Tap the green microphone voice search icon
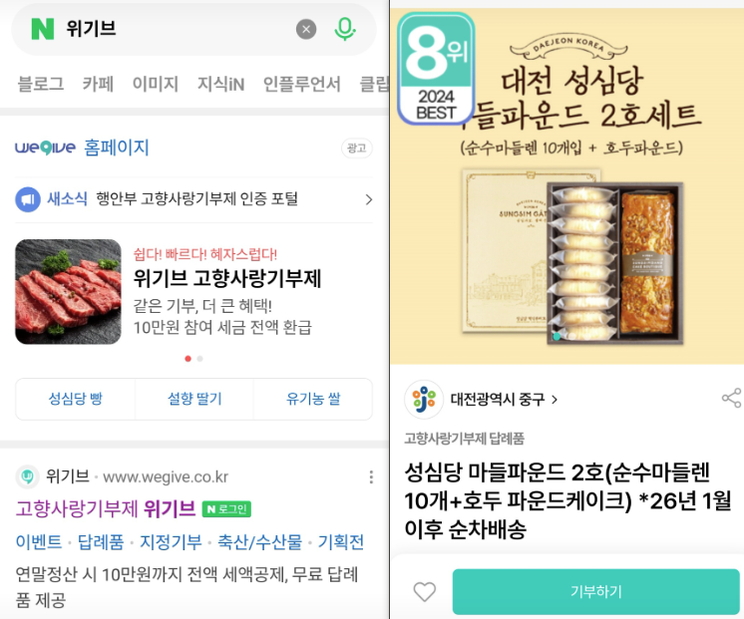 coord(345,29)
